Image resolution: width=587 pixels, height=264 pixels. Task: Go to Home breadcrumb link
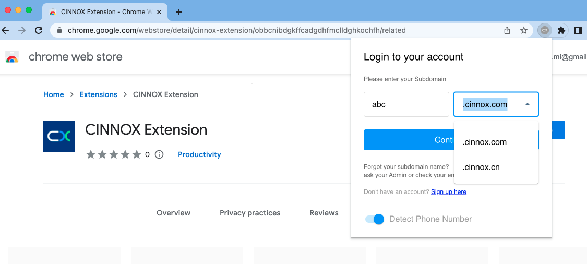pos(54,94)
